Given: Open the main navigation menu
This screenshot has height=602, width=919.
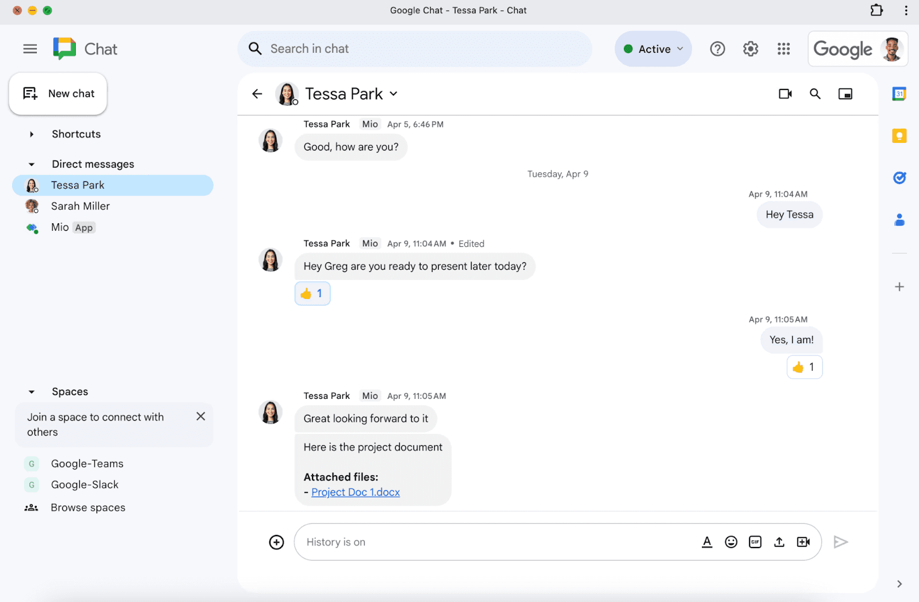Looking at the screenshot, I should pos(30,49).
